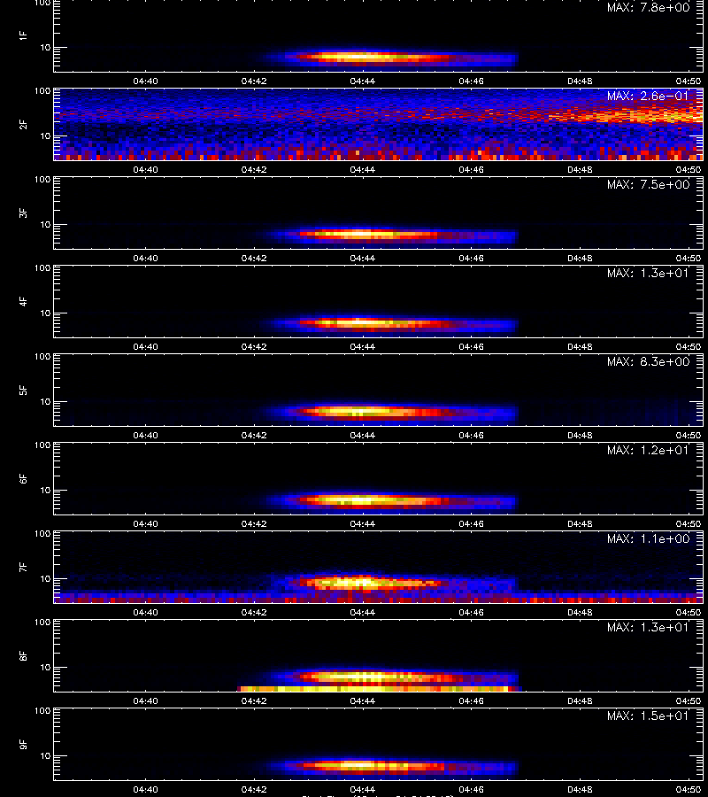The height and width of the screenshot is (797, 708).
Task: Click the 10 y-axis label of panel 9F
Action: [x=46, y=756]
